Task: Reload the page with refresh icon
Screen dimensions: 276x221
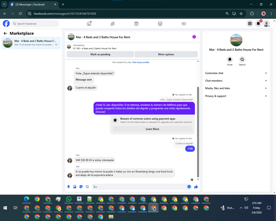Action: [20, 13]
